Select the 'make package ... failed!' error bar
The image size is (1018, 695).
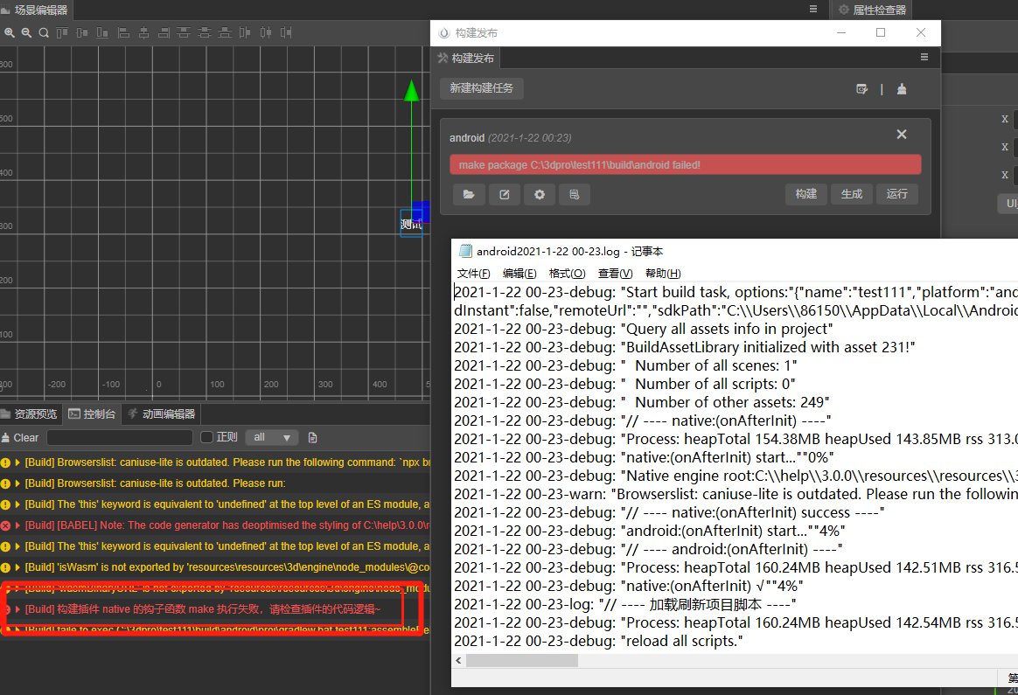click(x=685, y=165)
